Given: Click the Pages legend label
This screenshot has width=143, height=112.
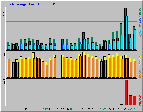Looking at the screenshot, I should pyautogui.click(x=140, y=34).
